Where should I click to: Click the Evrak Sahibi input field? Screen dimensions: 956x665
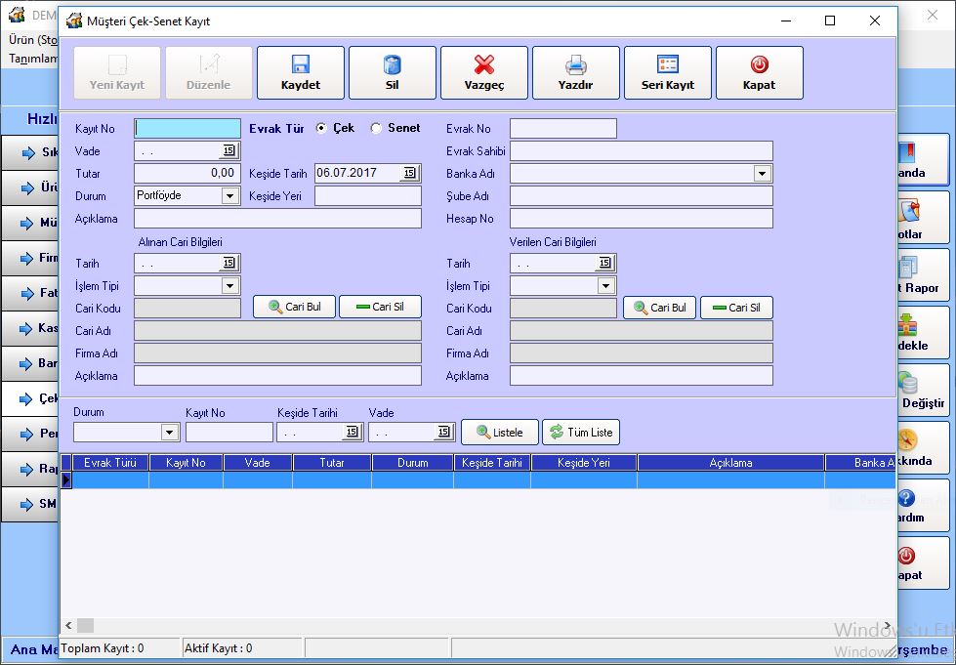tap(642, 150)
